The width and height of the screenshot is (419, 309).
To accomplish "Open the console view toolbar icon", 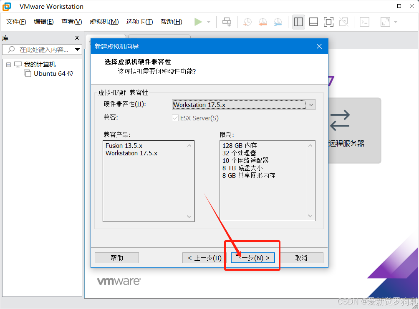I will 364,22.
